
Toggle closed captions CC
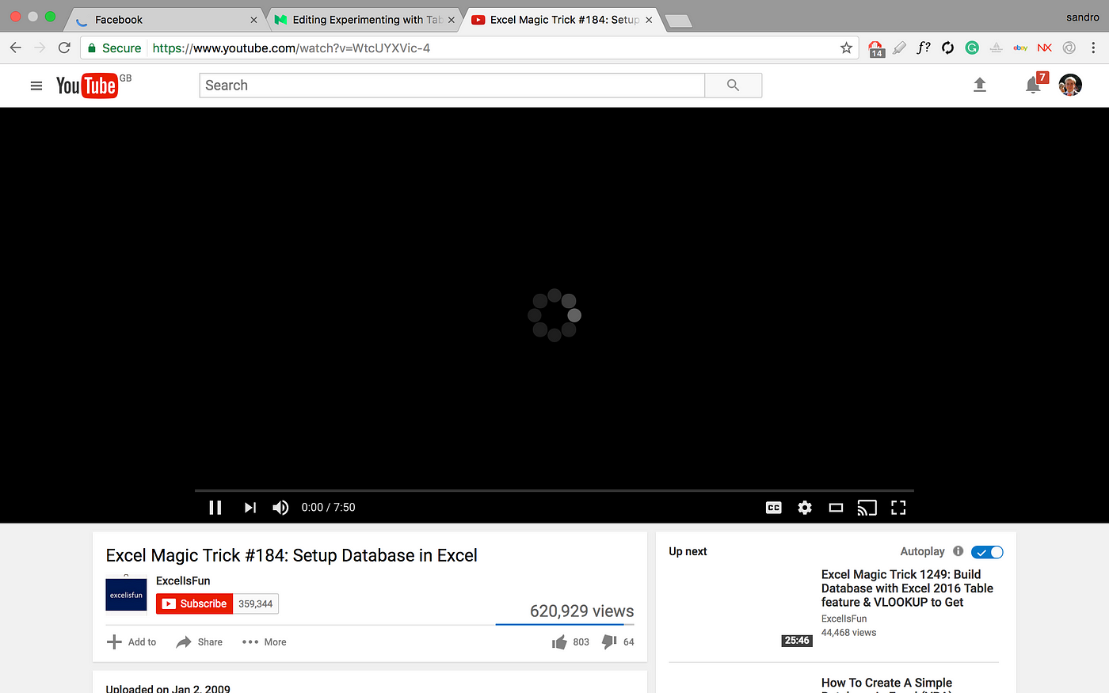tap(774, 508)
